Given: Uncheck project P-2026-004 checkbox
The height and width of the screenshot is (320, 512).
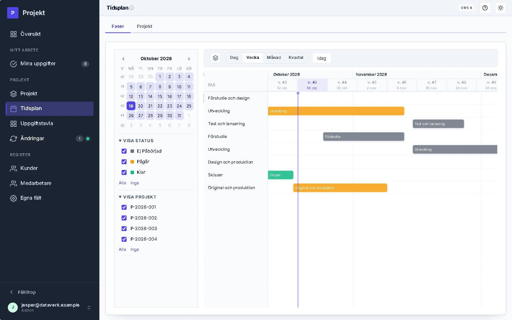Looking at the screenshot, I should point(124,239).
